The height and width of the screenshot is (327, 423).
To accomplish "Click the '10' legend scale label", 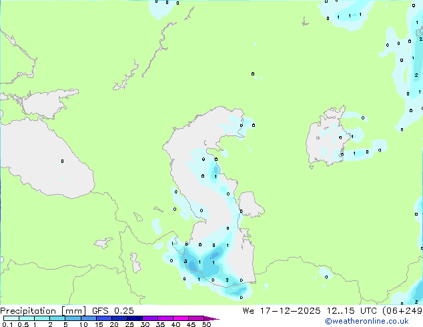I will click(x=83, y=324).
